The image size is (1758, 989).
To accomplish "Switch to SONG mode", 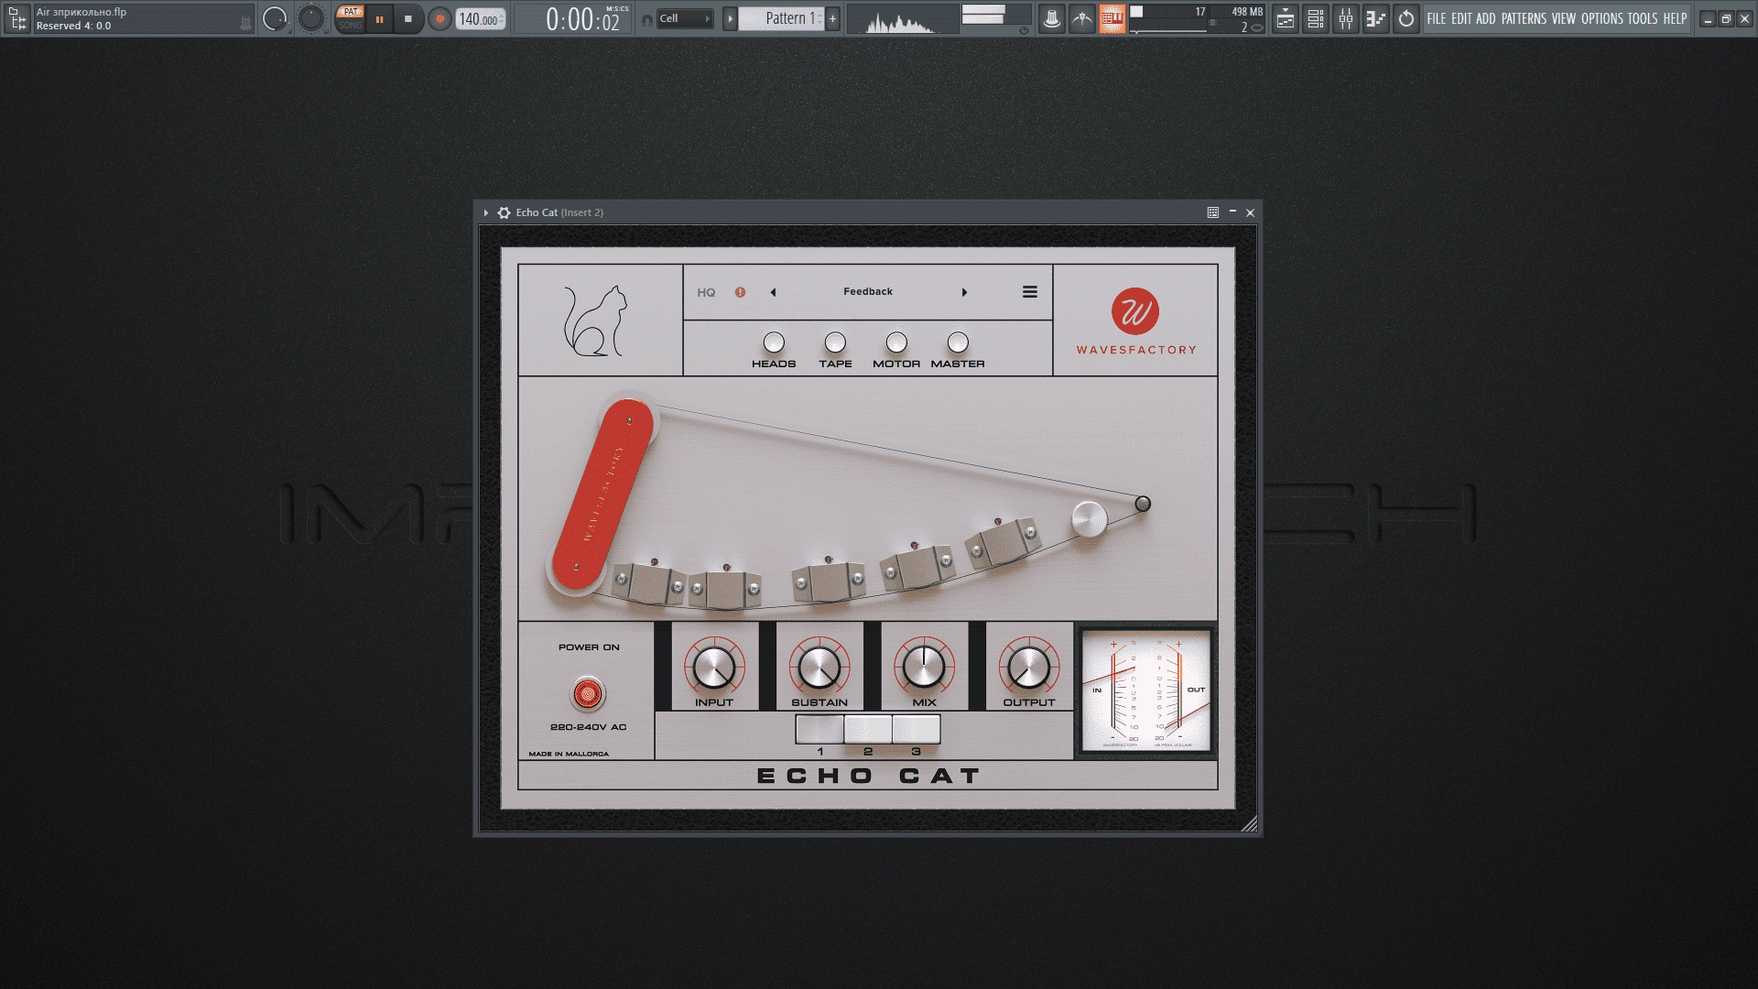I will [350, 26].
